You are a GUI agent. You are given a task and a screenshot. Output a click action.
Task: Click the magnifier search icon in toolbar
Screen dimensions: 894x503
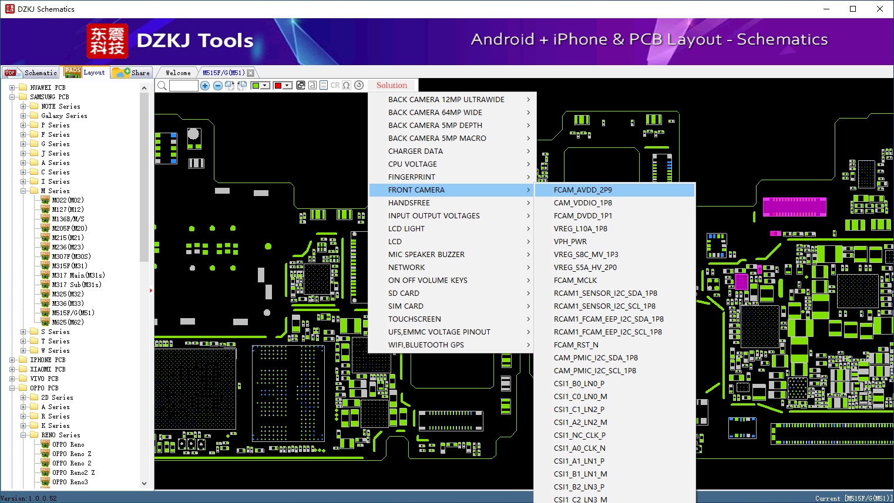(162, 86)
